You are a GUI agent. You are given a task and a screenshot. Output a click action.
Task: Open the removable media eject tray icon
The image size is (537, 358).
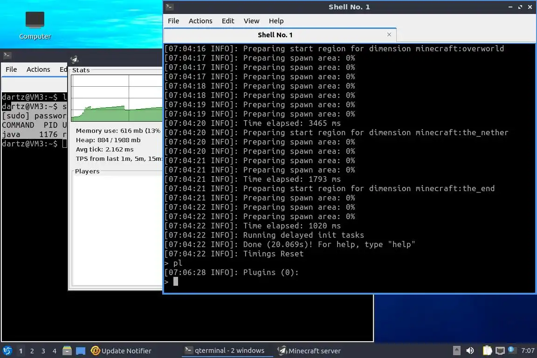pyautogui.click(x=456, y=351)
